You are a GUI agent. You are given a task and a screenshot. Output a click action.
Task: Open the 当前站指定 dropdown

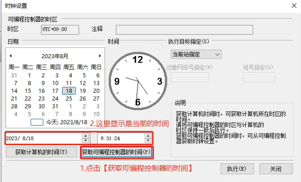pos(196,54)
